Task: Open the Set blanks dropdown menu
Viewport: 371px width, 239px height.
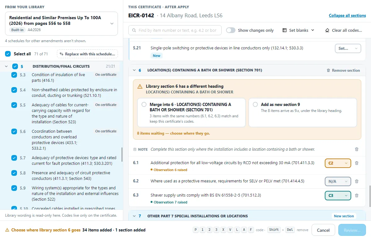Action: coord(299,30)
